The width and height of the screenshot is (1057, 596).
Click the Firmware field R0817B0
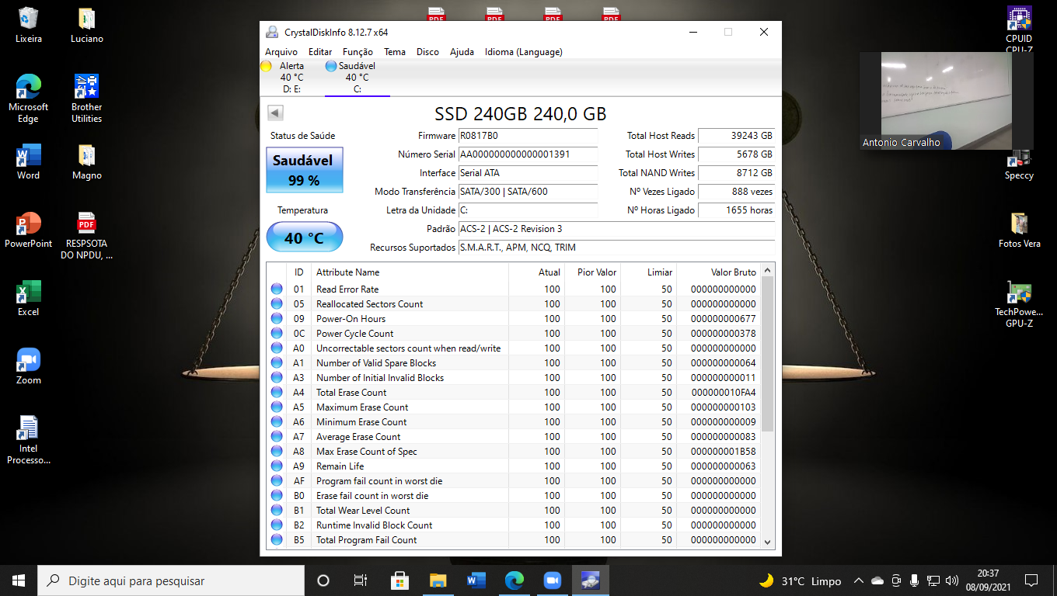pos(528,136)
